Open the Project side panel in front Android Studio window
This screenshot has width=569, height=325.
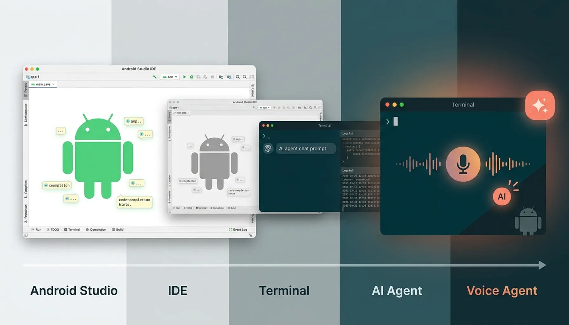coord(26,90)
